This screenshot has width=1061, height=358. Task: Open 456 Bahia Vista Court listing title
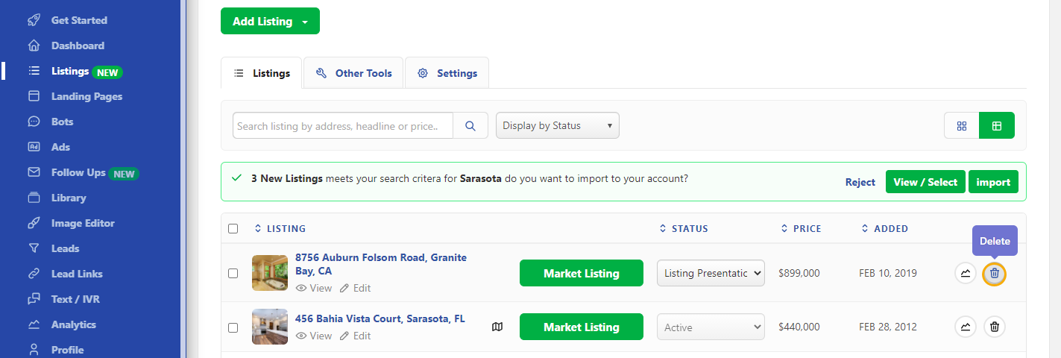tap(380, 318)
